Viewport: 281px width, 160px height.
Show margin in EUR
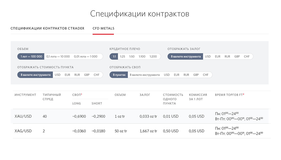coord(218,57)
